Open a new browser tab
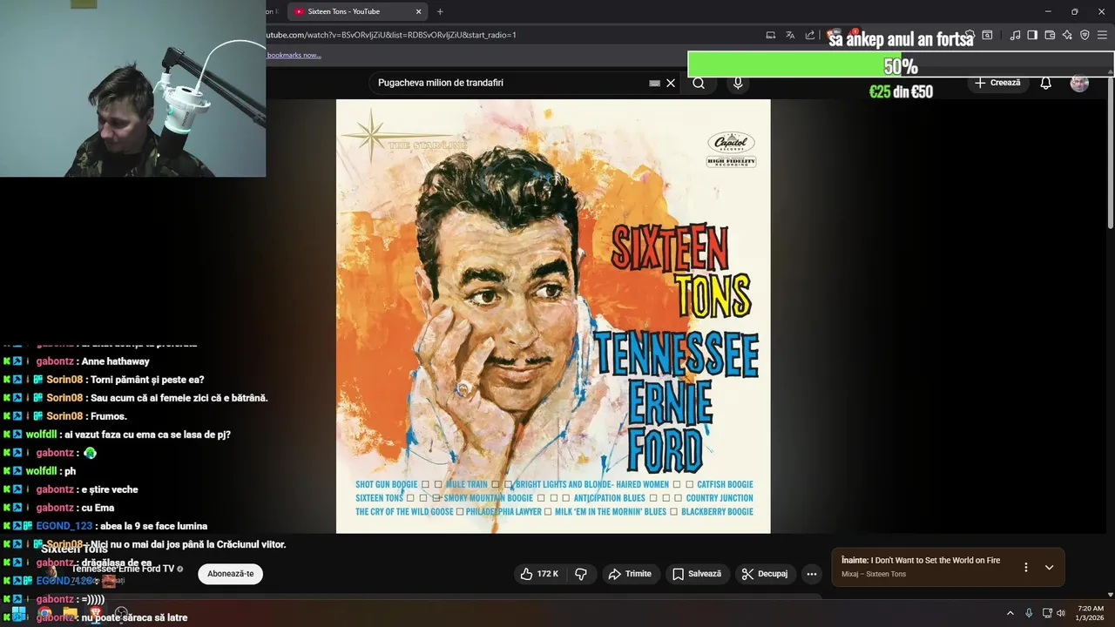 440,11
